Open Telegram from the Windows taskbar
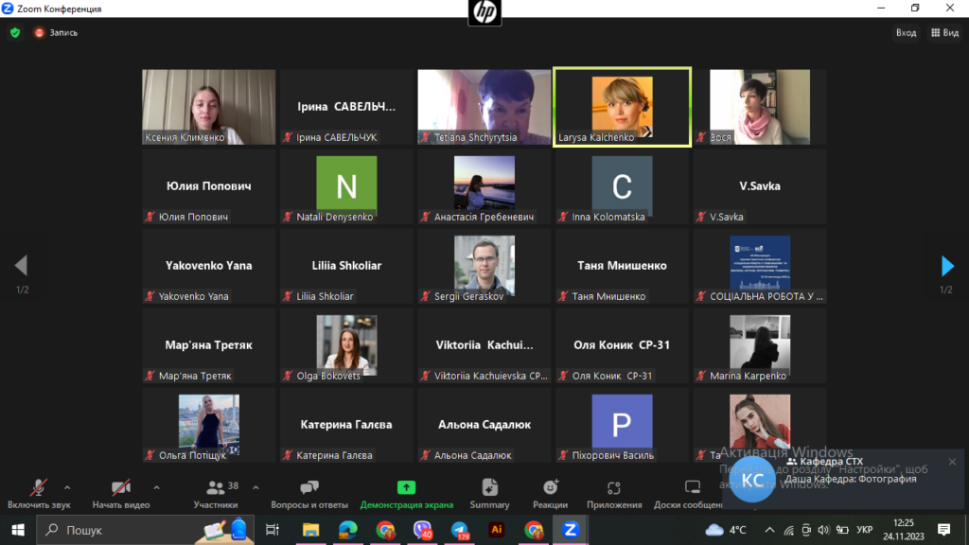This screenshot has width=969, height=545. (459, 529)
